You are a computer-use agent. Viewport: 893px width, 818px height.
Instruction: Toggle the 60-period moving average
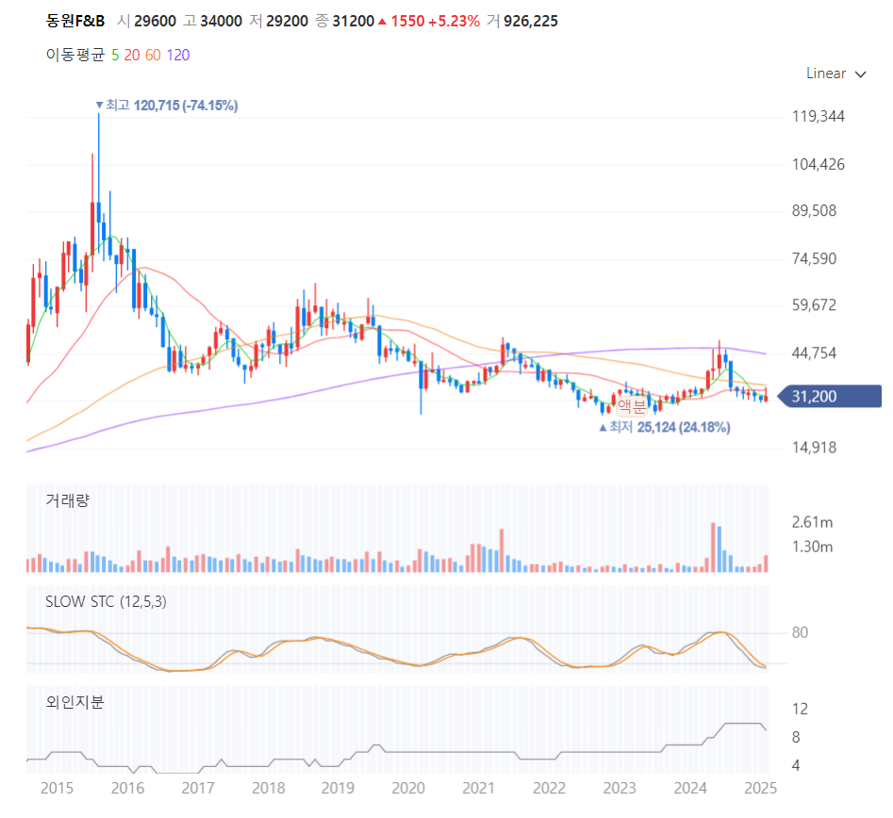[153, 56]
